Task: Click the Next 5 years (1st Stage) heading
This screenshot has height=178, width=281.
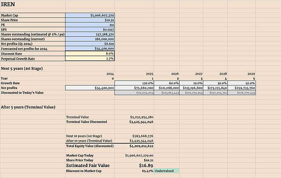Action: pyautogui.click(x=22, y=68)
